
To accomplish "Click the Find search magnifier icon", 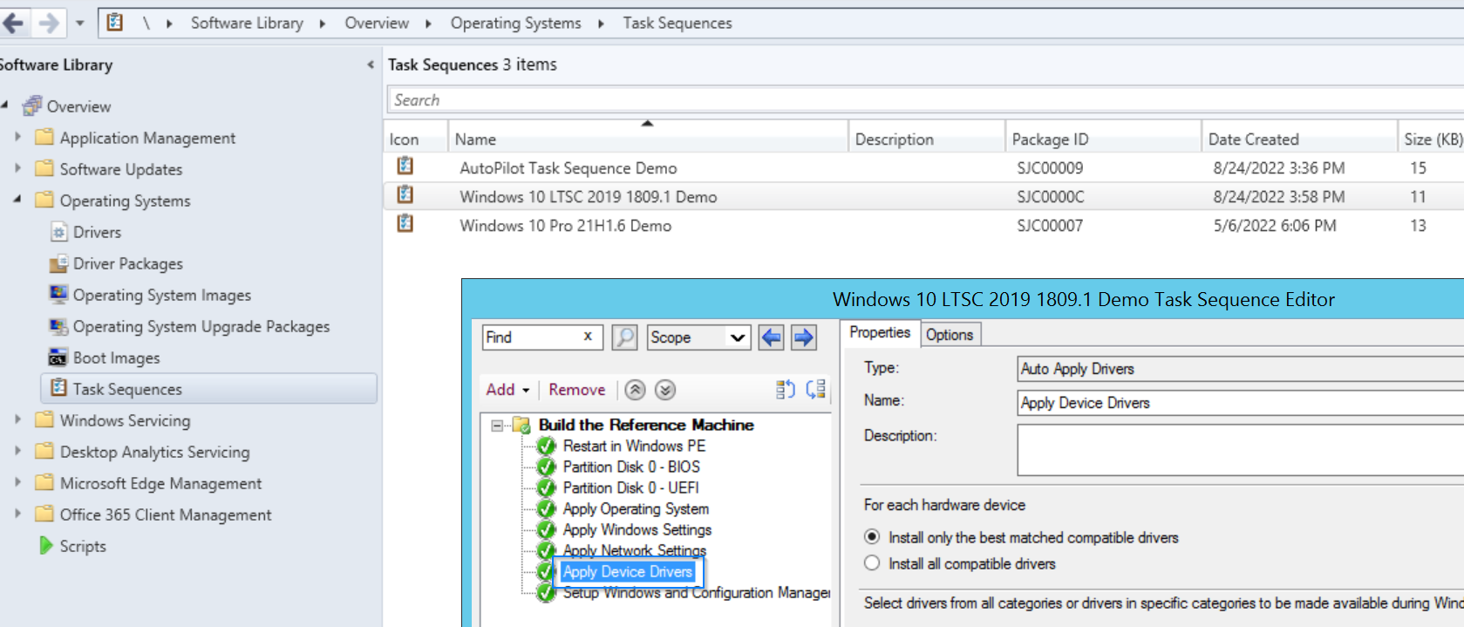I will (624, 337).
